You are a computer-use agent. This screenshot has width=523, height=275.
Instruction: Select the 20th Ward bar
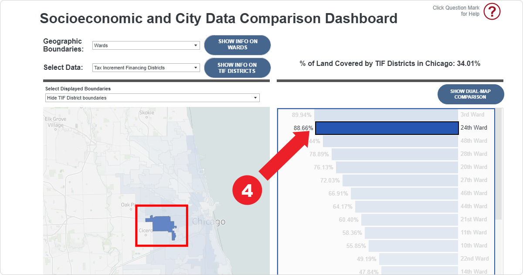pyautogui.click(x=397, y=167)
